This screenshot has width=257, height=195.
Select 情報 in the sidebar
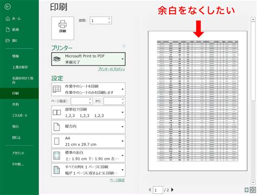click(x=15, y=56)
